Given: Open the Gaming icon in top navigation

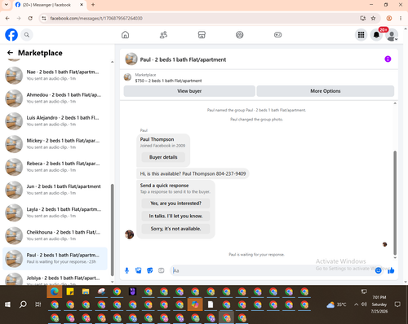Looking at the screenshot, I should click(277, 35).
